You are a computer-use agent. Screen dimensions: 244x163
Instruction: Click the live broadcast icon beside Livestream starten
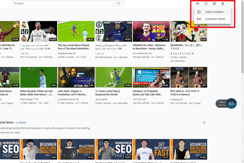click(x=199, y=19)
